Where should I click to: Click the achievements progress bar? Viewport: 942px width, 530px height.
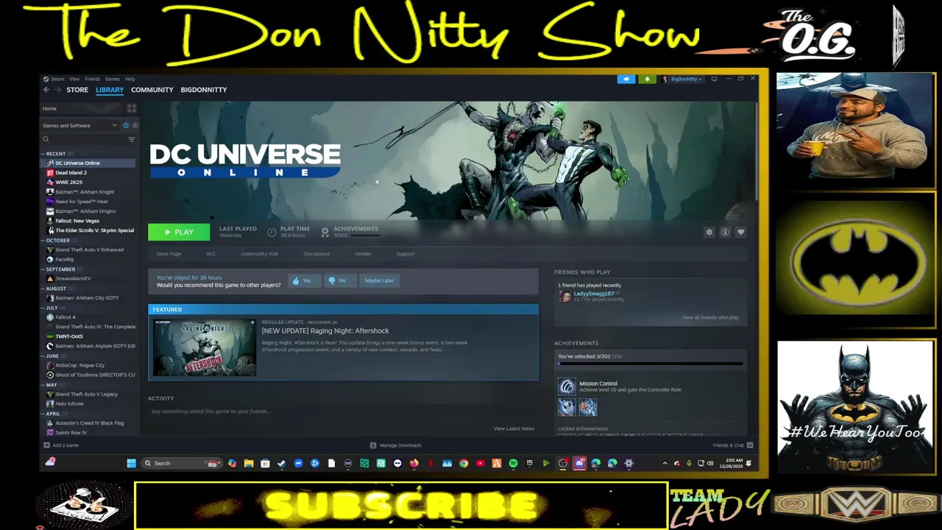click(651, 364)
